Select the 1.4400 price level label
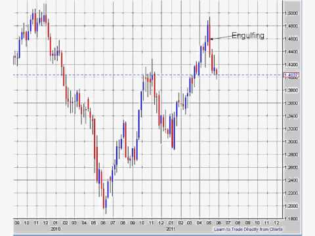Viewport: 315px width, 236px height. [291, 52]
